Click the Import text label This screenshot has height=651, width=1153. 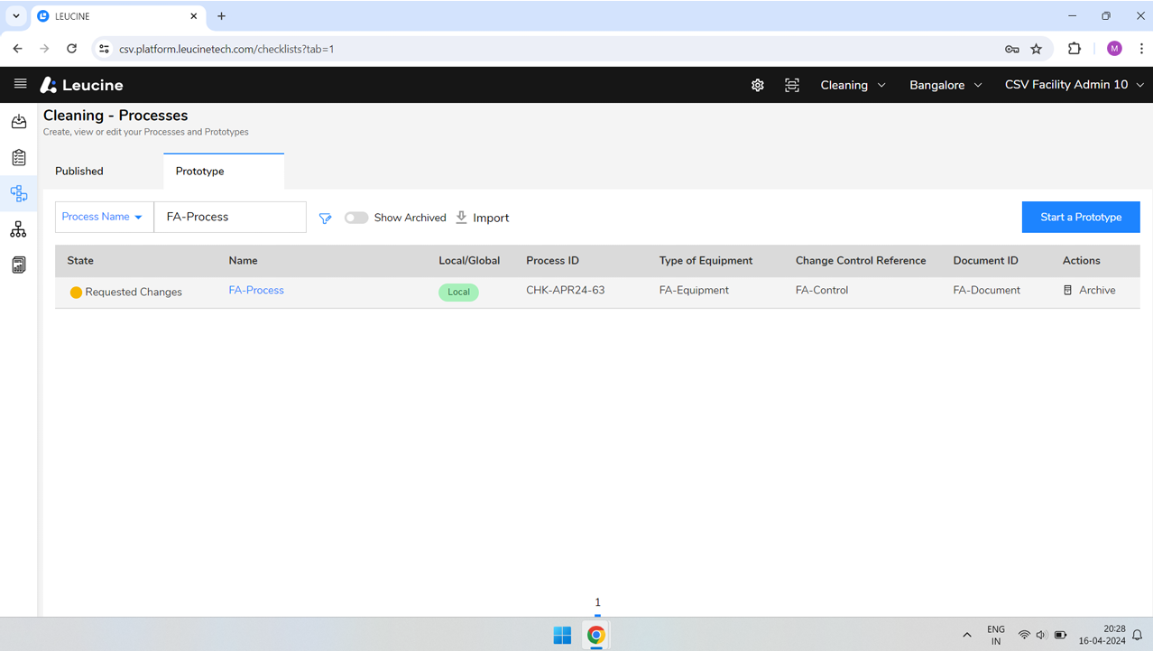491,218
